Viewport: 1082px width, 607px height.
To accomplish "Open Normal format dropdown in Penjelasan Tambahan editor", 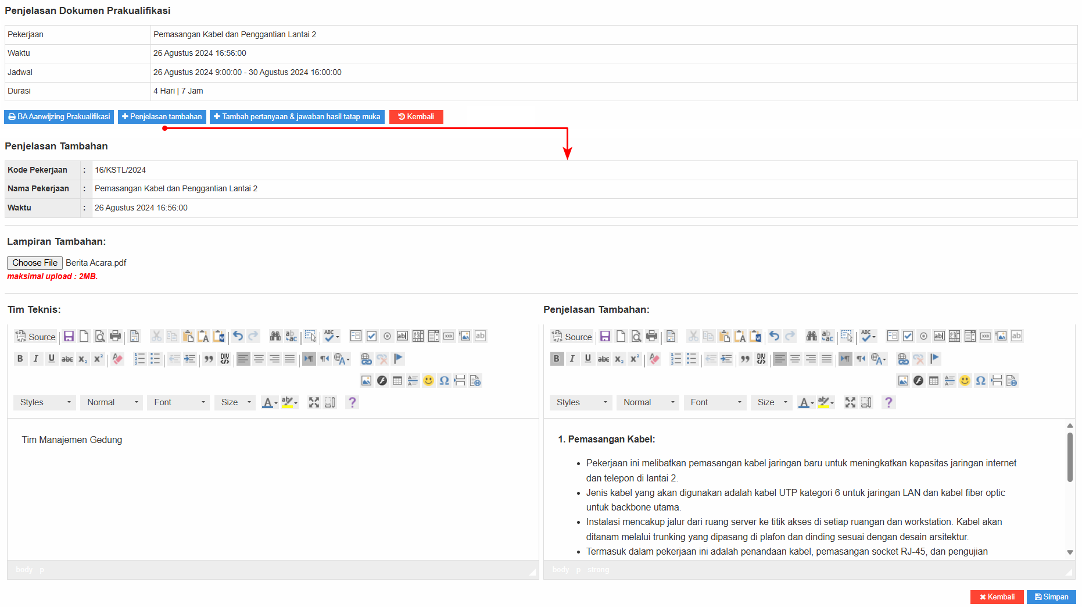I will tap(648, 402).
